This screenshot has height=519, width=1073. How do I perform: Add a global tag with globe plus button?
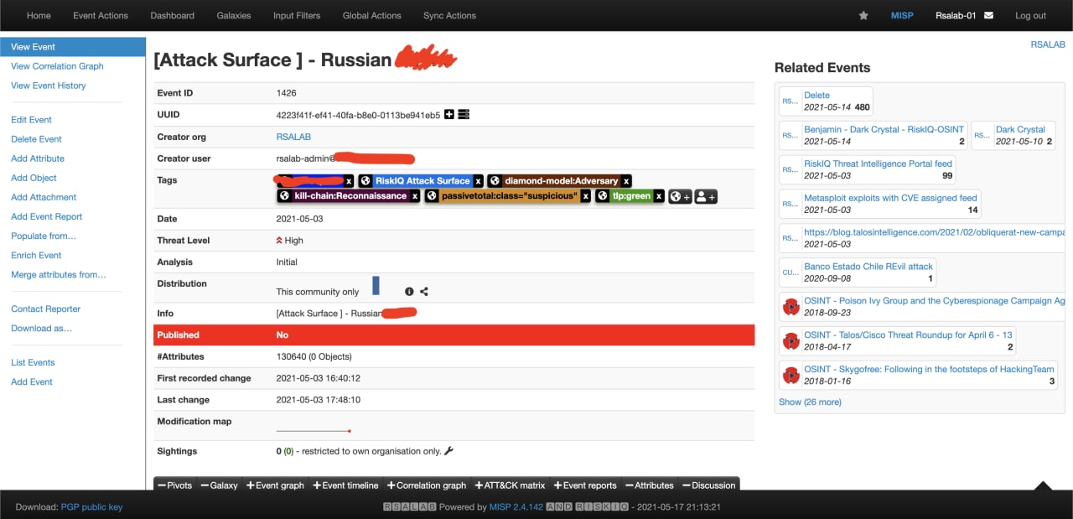(680, 196)
